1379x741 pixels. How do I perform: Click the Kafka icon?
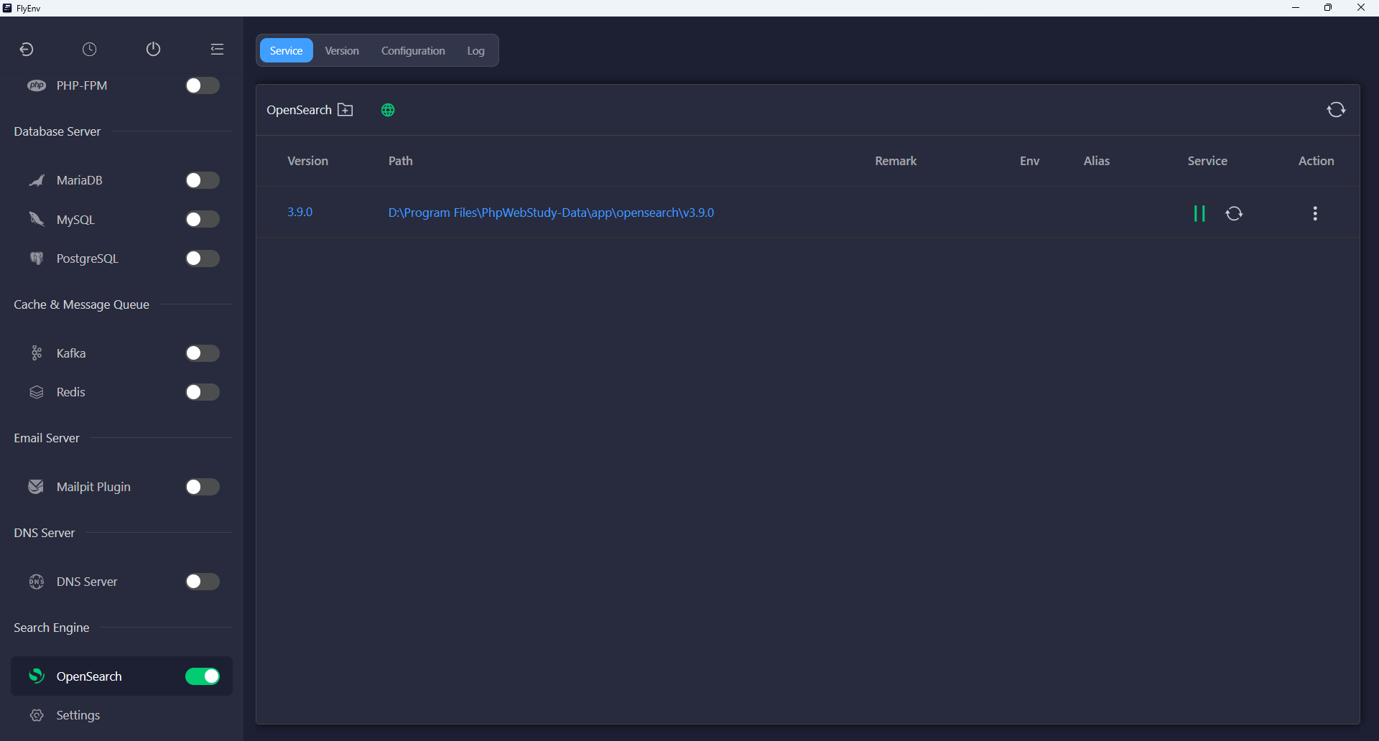tap(37, 353)
